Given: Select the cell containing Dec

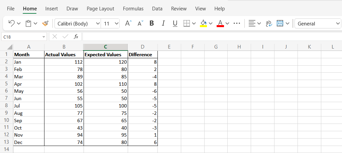Looking at the screenshot, I should coord(28,142).
